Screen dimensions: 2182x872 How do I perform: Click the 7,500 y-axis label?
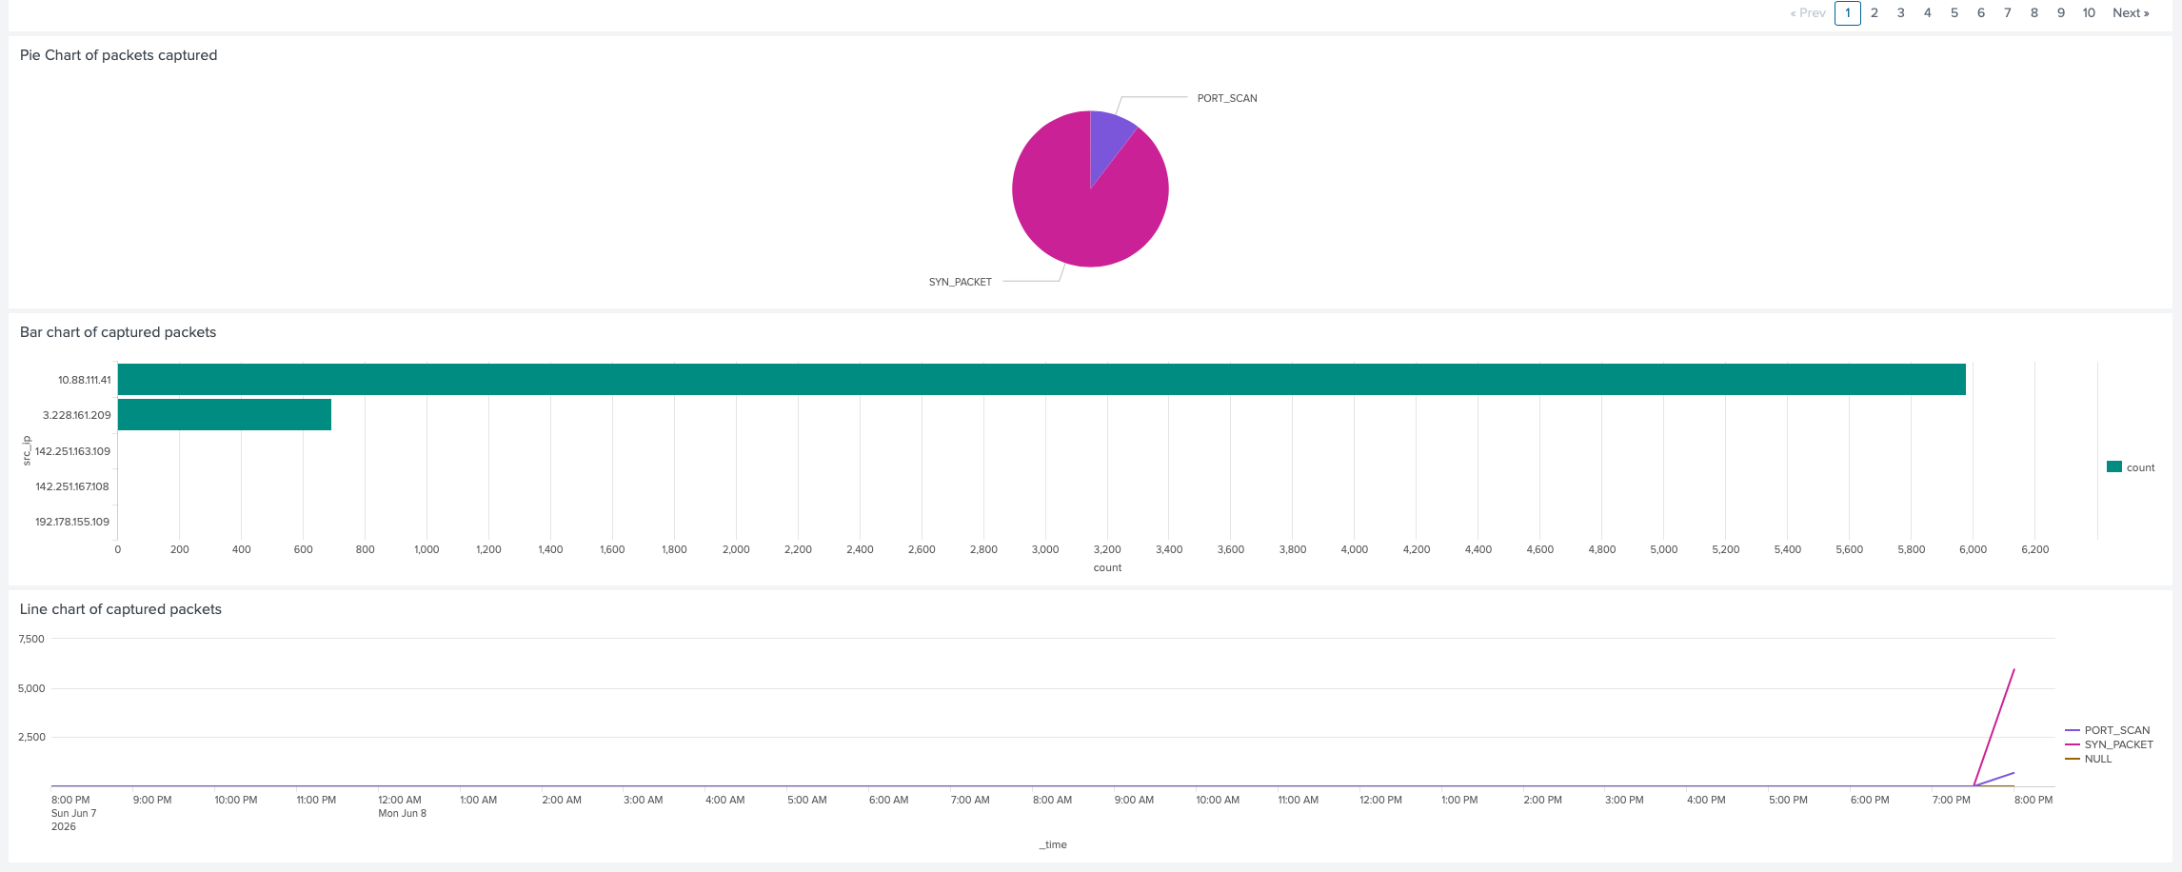click(x=31, y=639)
